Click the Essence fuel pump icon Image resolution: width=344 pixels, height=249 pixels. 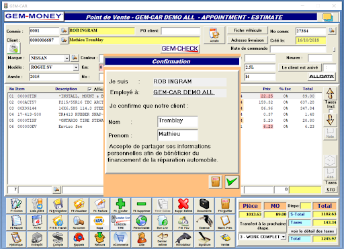(x=204, y=222)
